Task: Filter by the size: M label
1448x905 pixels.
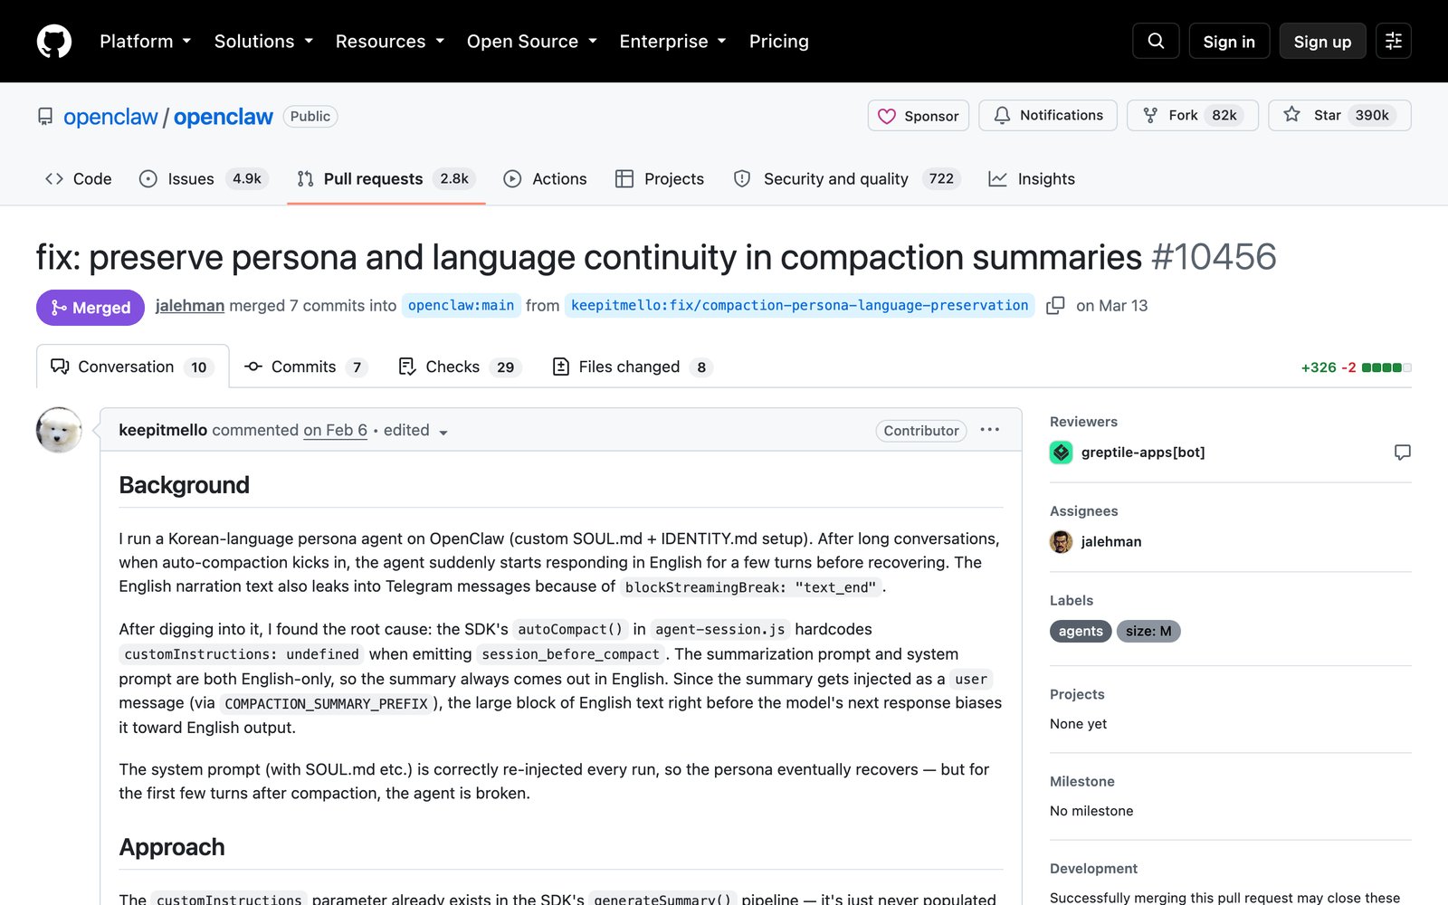Action: click(x=1148, y=632)
